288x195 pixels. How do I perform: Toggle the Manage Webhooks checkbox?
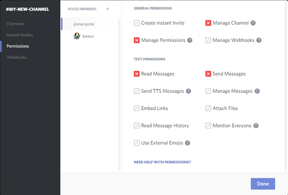208,40
